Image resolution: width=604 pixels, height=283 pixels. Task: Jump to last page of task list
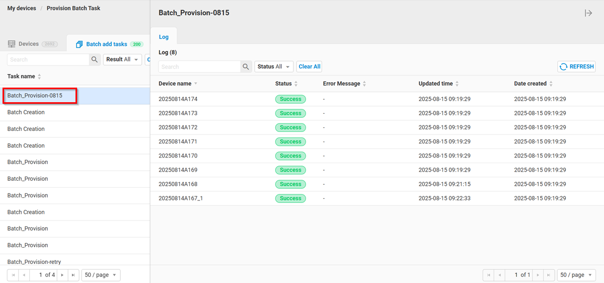[x=73, y=275]
